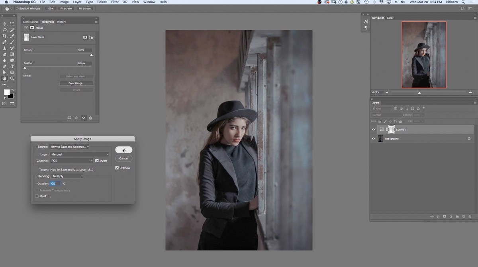478x267 pixels.
Task: Click the foreground color swatch
Action: click(x=7, y=92)
